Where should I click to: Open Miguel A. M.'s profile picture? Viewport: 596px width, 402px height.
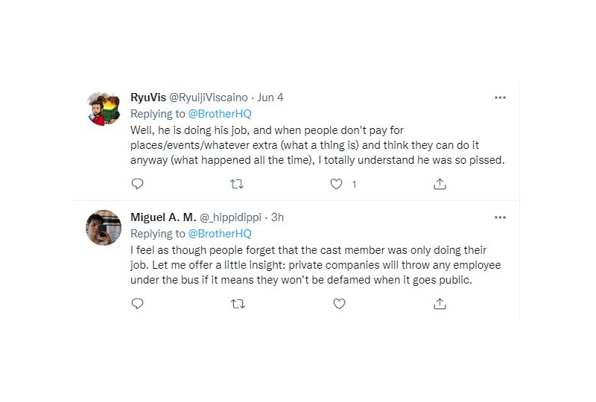[x=104, y=228]
